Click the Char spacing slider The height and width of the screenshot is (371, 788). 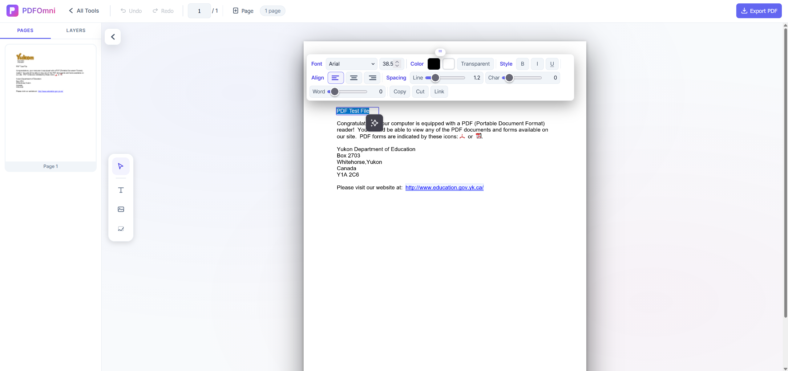[x=522, y=78]
